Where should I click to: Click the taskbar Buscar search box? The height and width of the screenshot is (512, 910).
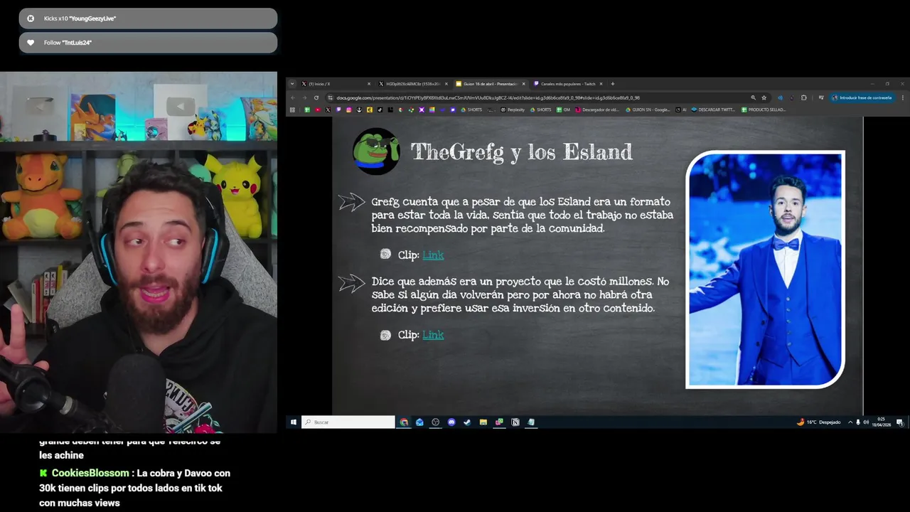click(348, 422)
